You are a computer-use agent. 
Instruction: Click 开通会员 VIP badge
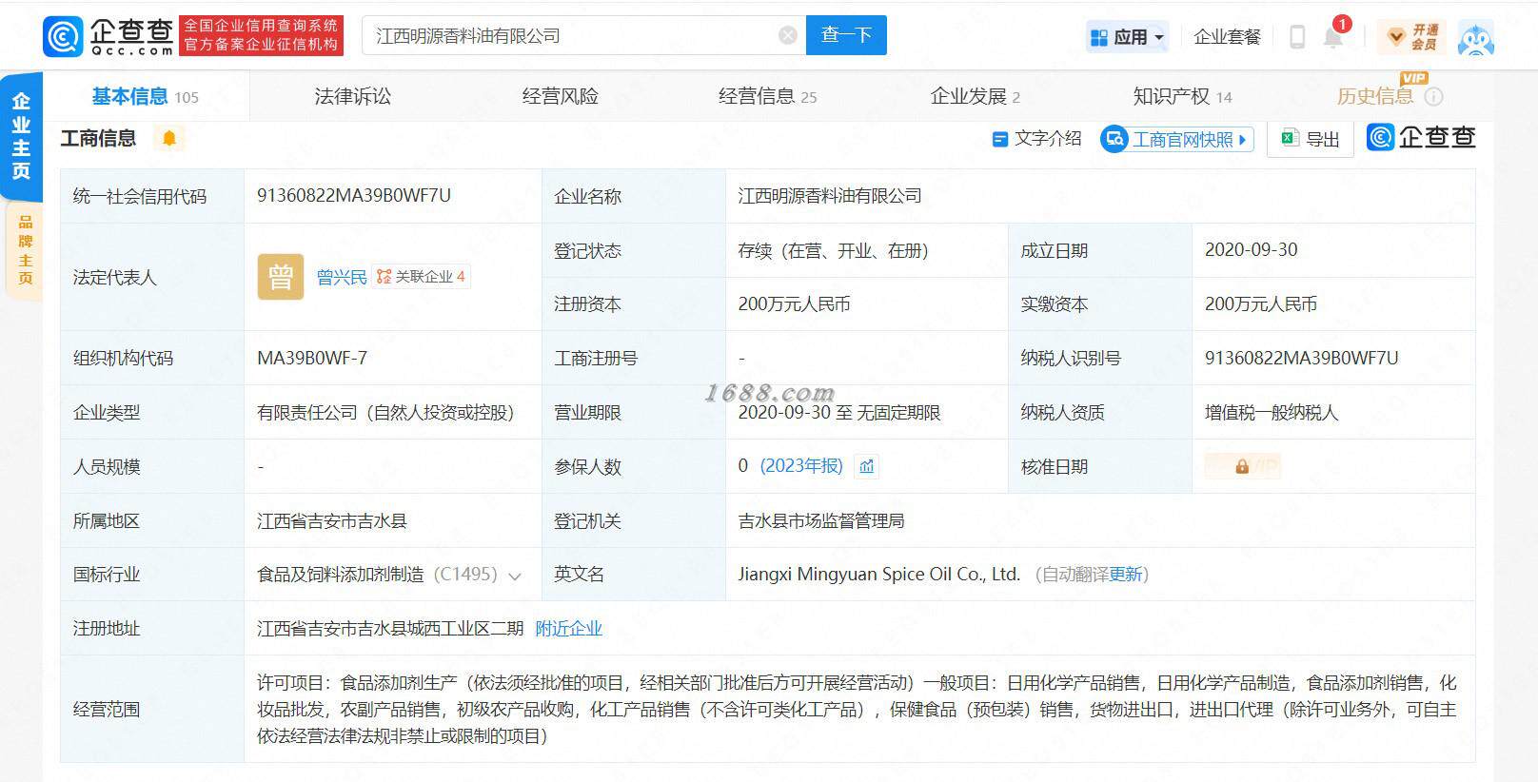(1412, 37)
